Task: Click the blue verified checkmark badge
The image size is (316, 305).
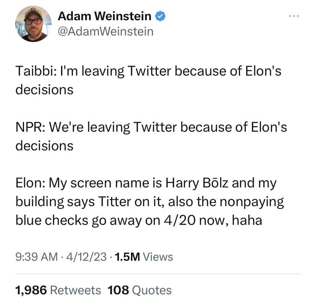Action: (161, 16)
